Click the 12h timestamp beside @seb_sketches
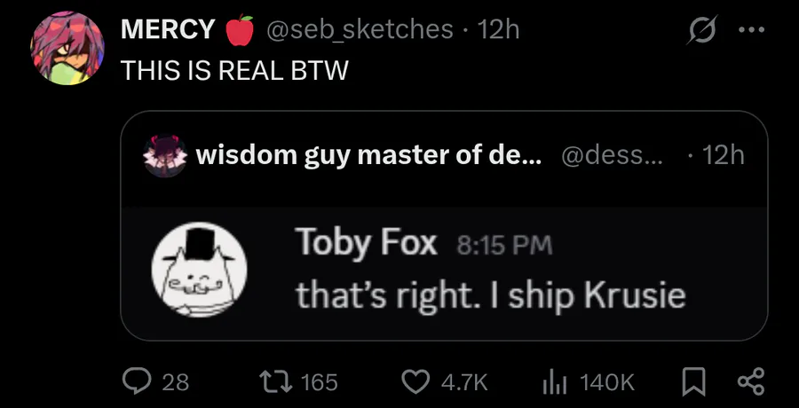 click(x=498, y=29)
